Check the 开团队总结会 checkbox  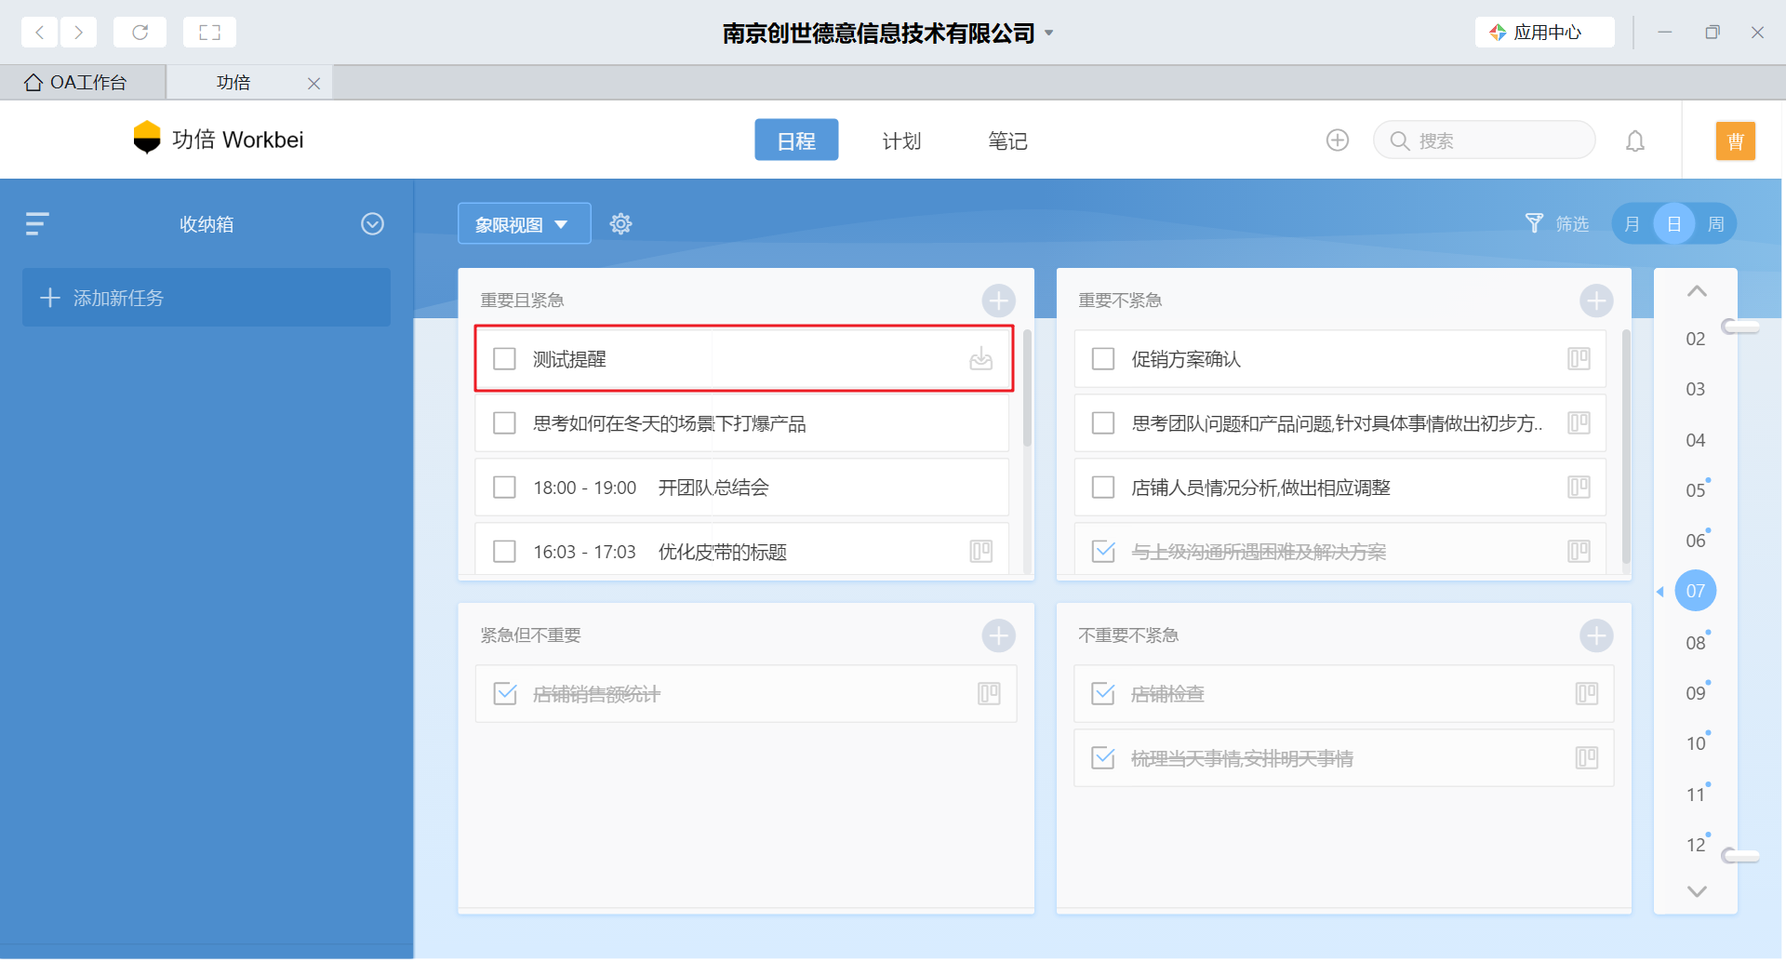504,488
